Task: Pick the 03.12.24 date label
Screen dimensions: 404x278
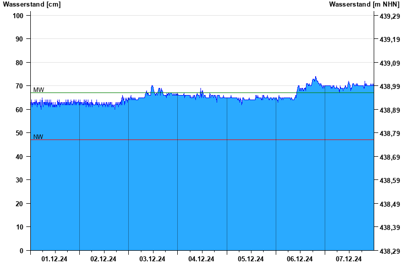Action: tap(153, 259)
